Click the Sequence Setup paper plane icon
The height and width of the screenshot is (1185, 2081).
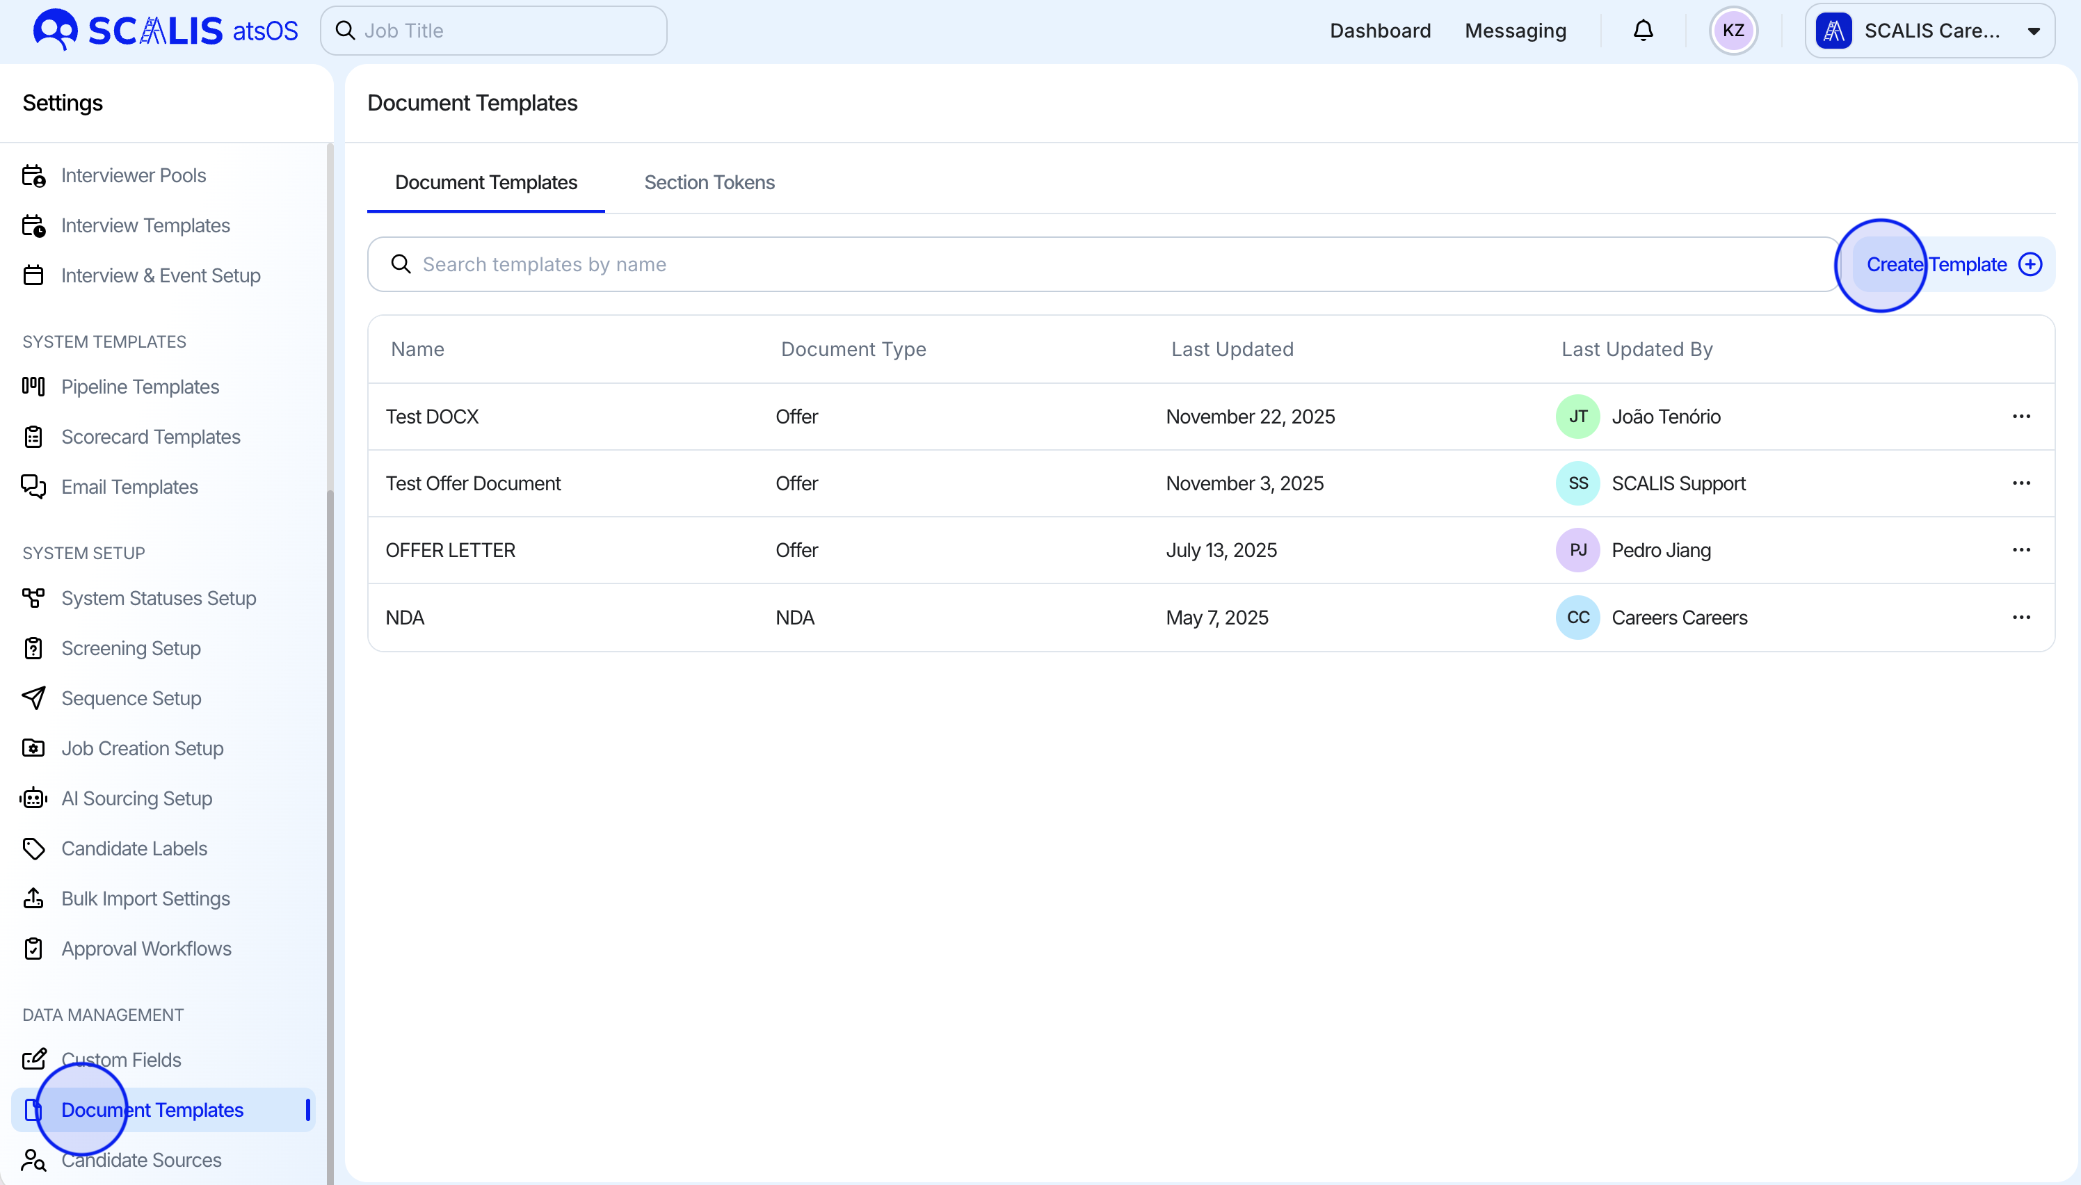[x=33, y=698]
